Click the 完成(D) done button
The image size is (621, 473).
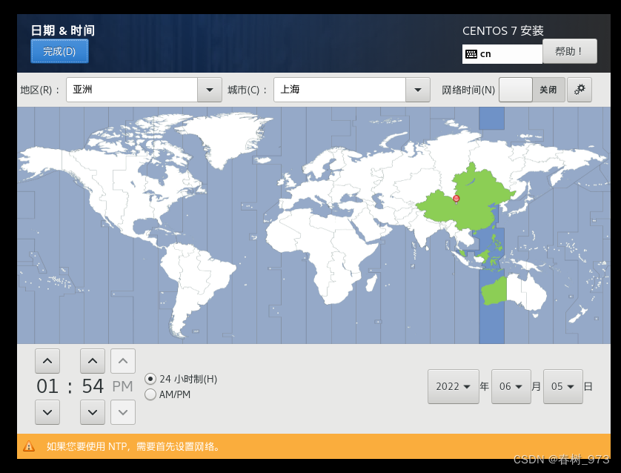(x=59, y=51)
